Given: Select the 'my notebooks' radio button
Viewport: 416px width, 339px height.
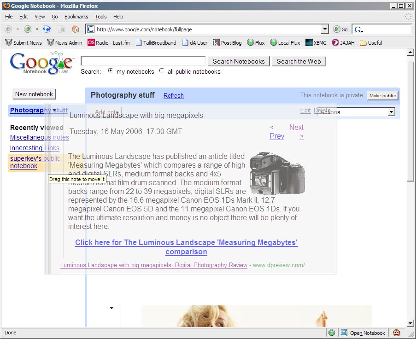Looking at the screenshot, I should coord(111,71).
